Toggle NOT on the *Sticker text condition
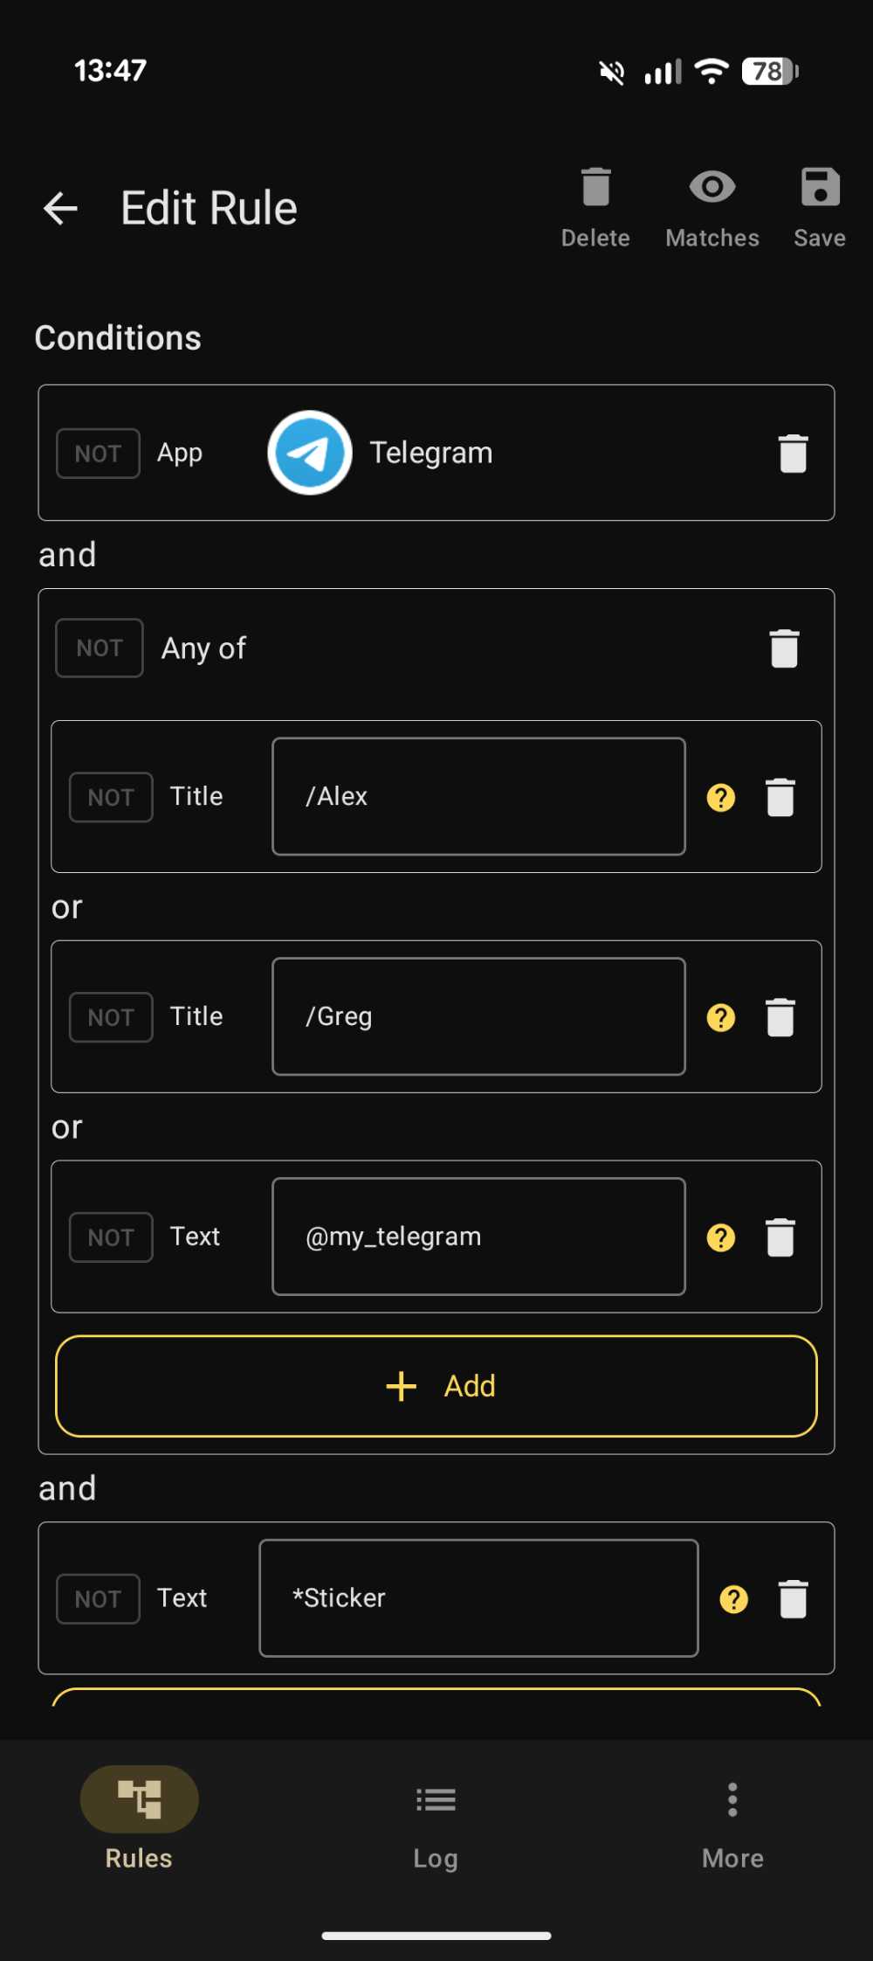Viewport: 873px width, 1961px height. tap(97, 1598)
